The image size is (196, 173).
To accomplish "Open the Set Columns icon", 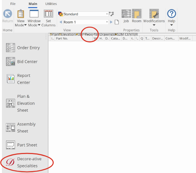I will (48, 14).
